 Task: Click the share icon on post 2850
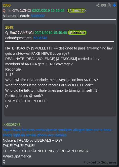98,5
